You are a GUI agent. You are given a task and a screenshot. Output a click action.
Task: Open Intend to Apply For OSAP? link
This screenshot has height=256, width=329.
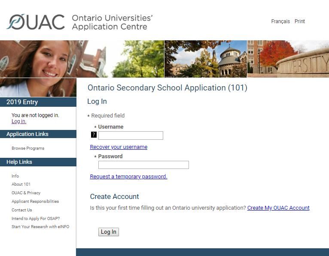click(36, 219)
